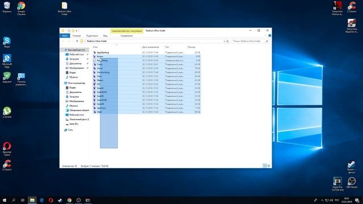Open the Opera browser desktop shortcut
Viewport: 363px width, 204px height.
[x=7, y=149]
